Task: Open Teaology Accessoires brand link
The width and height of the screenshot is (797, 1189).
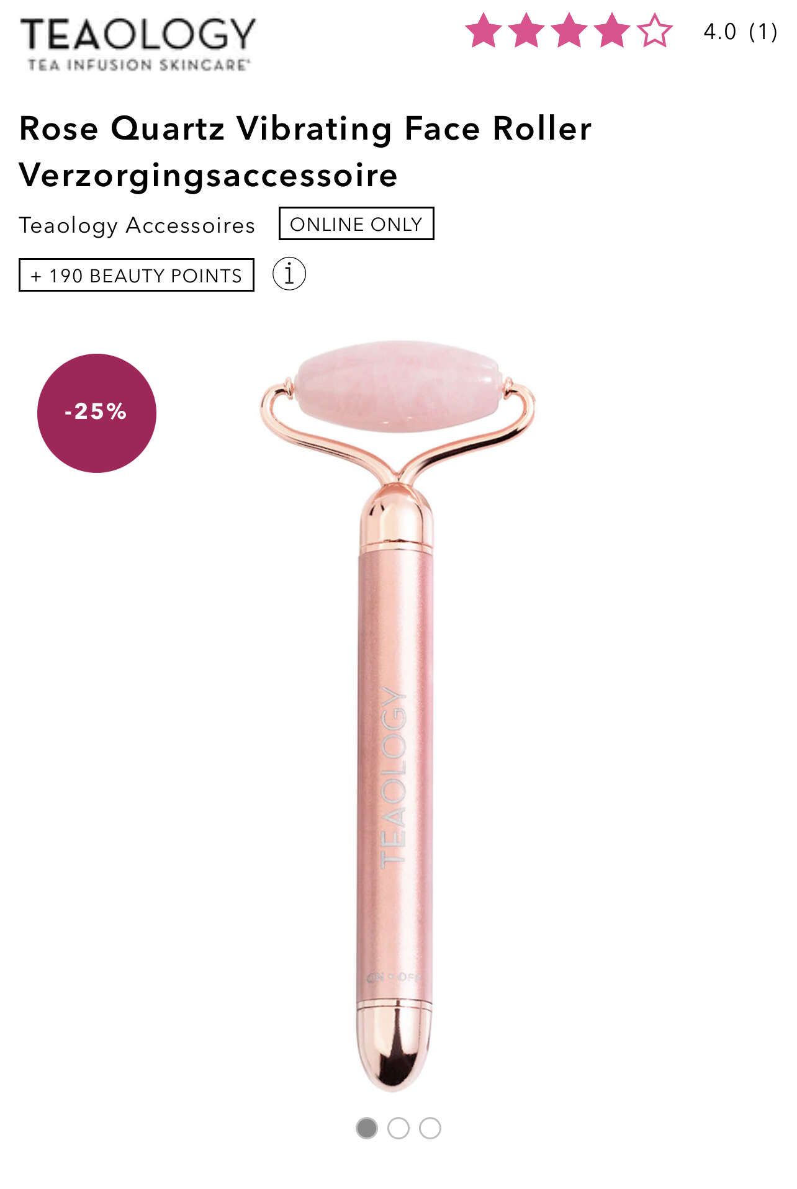Action: [137, 225]
